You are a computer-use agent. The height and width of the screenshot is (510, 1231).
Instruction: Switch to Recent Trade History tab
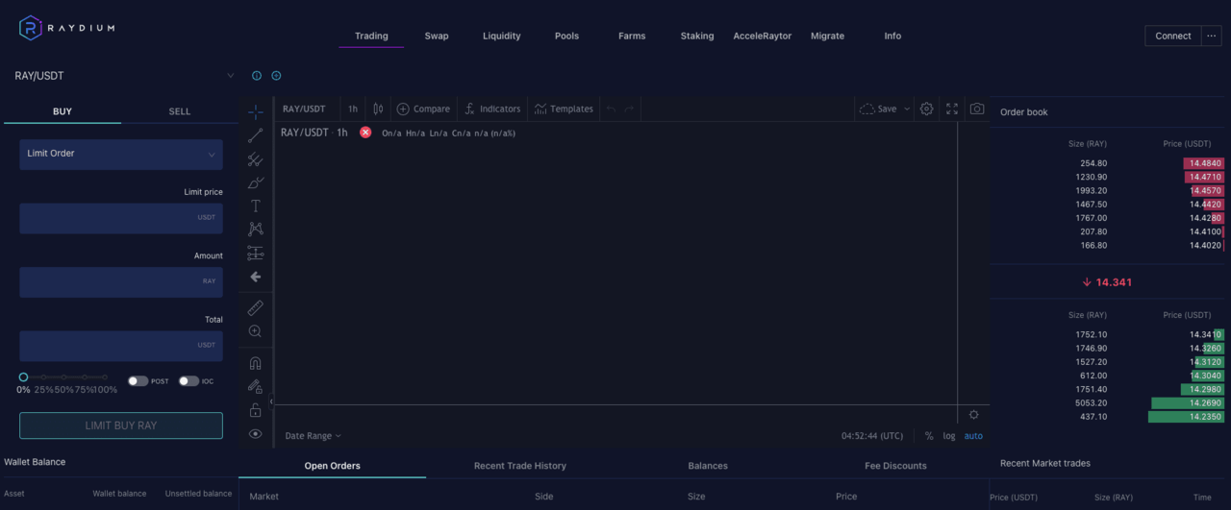tap(520, 466)
